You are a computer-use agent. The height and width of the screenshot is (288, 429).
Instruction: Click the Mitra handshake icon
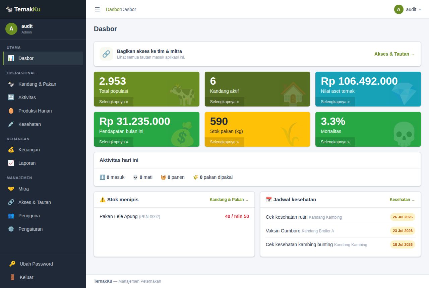pyautogui.click(x=11, y=189)
